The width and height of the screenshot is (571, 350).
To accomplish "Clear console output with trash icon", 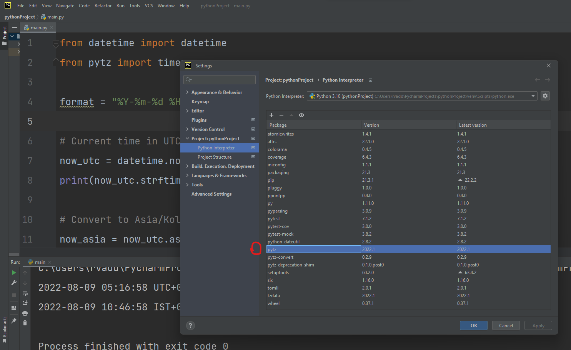I will 25,323.
